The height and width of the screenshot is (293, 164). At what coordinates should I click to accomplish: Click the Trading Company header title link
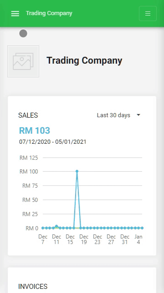click(49, 13)
